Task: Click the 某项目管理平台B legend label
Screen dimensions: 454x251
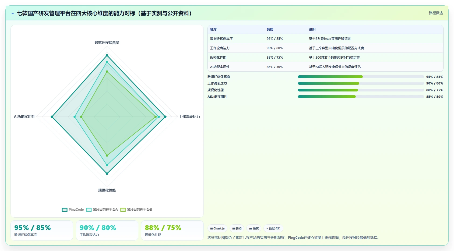Action: [x=139, y=210]
